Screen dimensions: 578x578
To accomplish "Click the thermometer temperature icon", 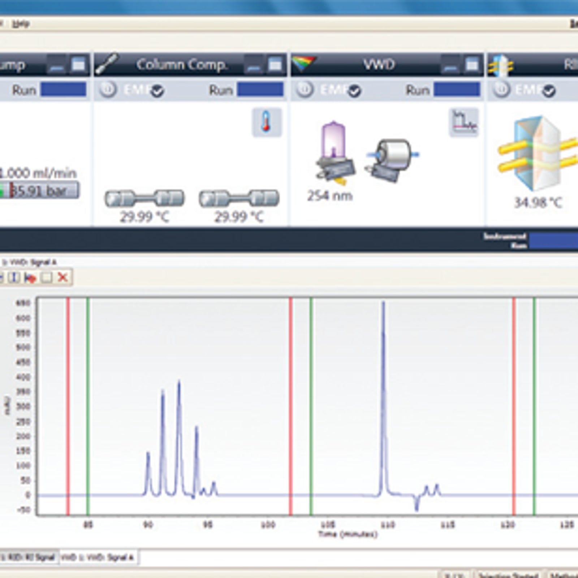I will (267, 122).
